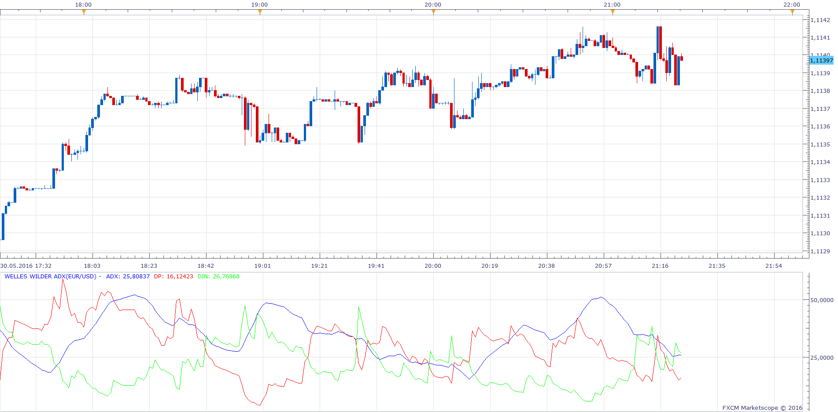The width and height of the screenshot is (838, 412).
Task: Click the 20:00 bottom time axis label
Action: click(433, 266)
